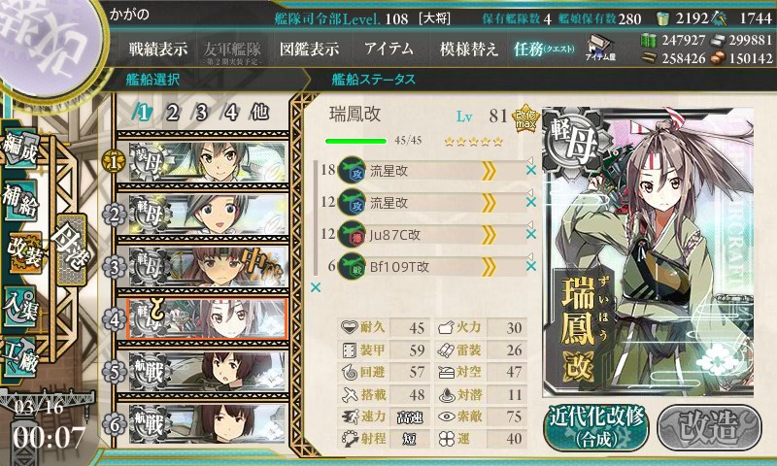Expand the second 流星改 equipment slot chevron

pos(489,203)
